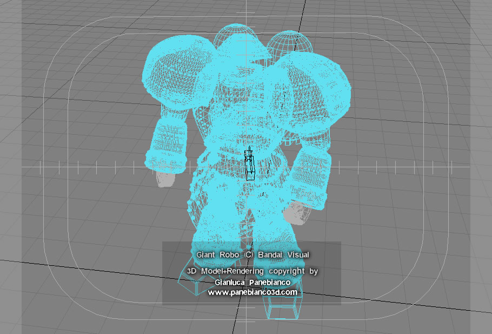Select the robot's helmet dome head
492x334 pixels.
click(x=245, y=47)
